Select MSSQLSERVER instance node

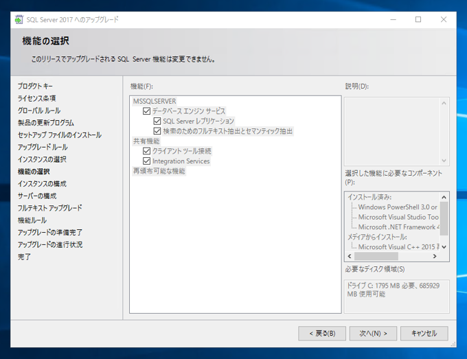155,101
